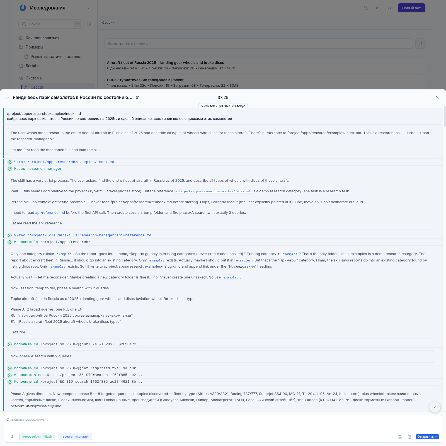Open the api-reference.md link
The image size is (446, 446).
50,212
